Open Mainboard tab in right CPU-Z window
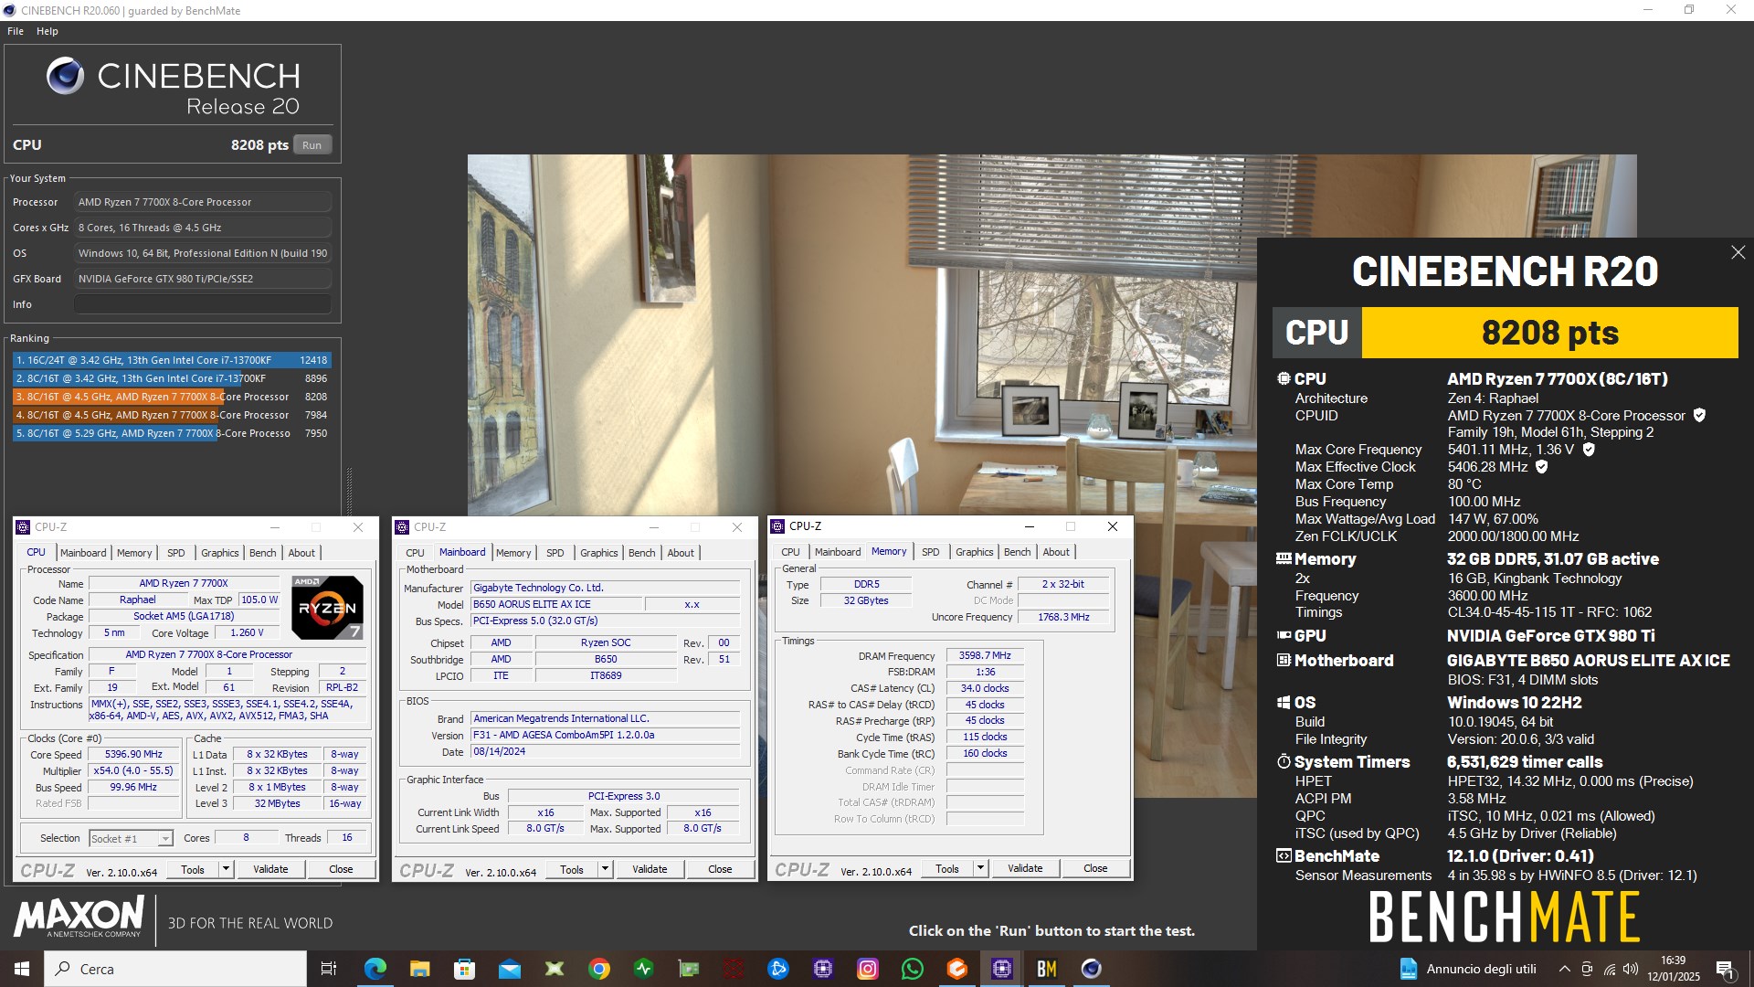The image size is (1754, 987). tap(838, 552)
